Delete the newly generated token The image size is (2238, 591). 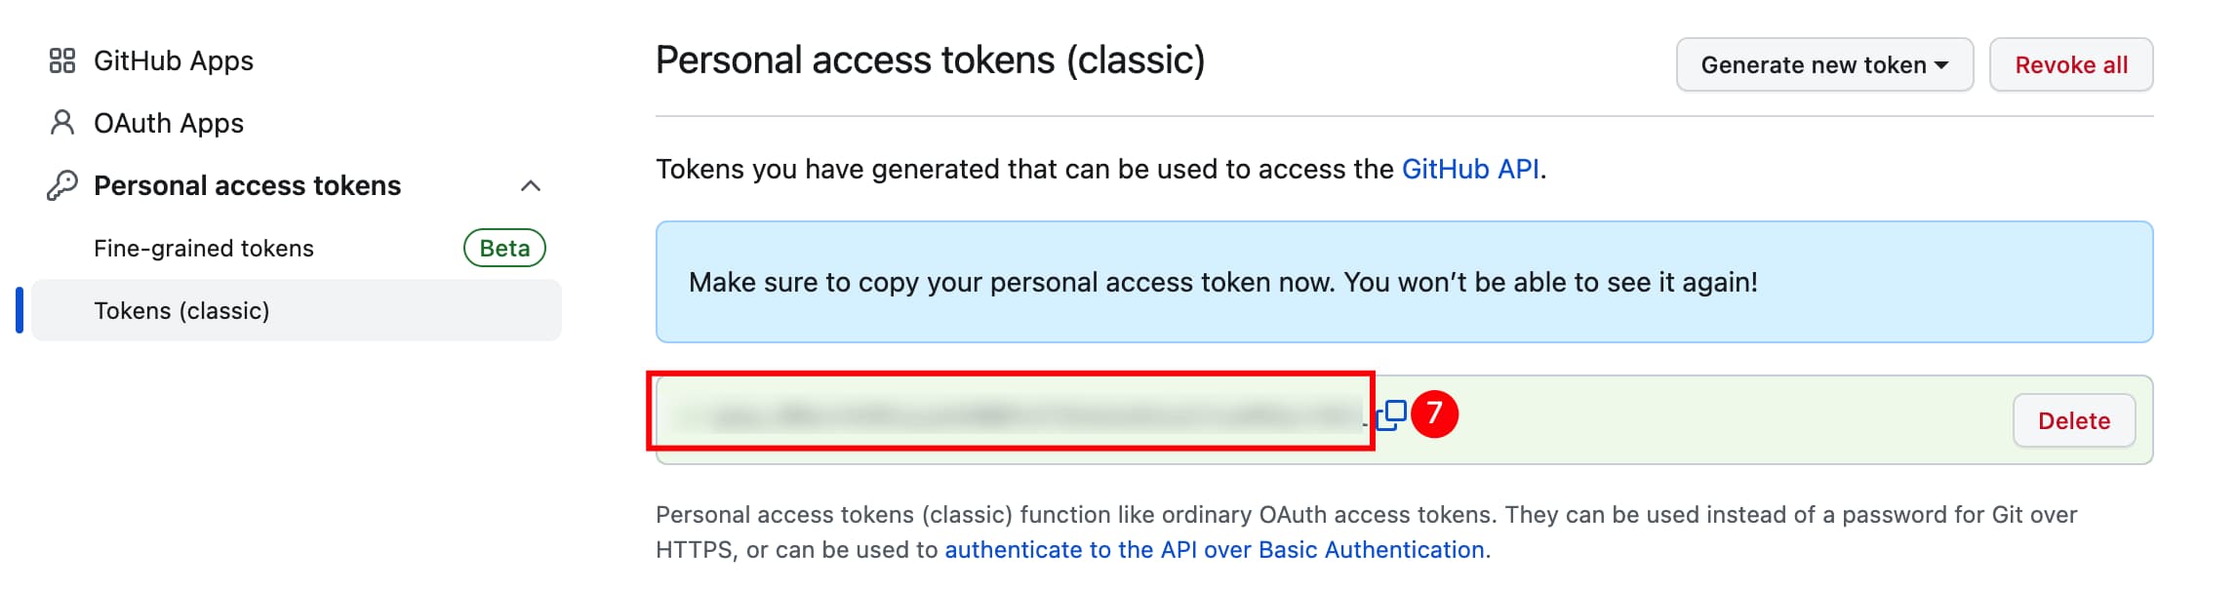click(2073, 421)
